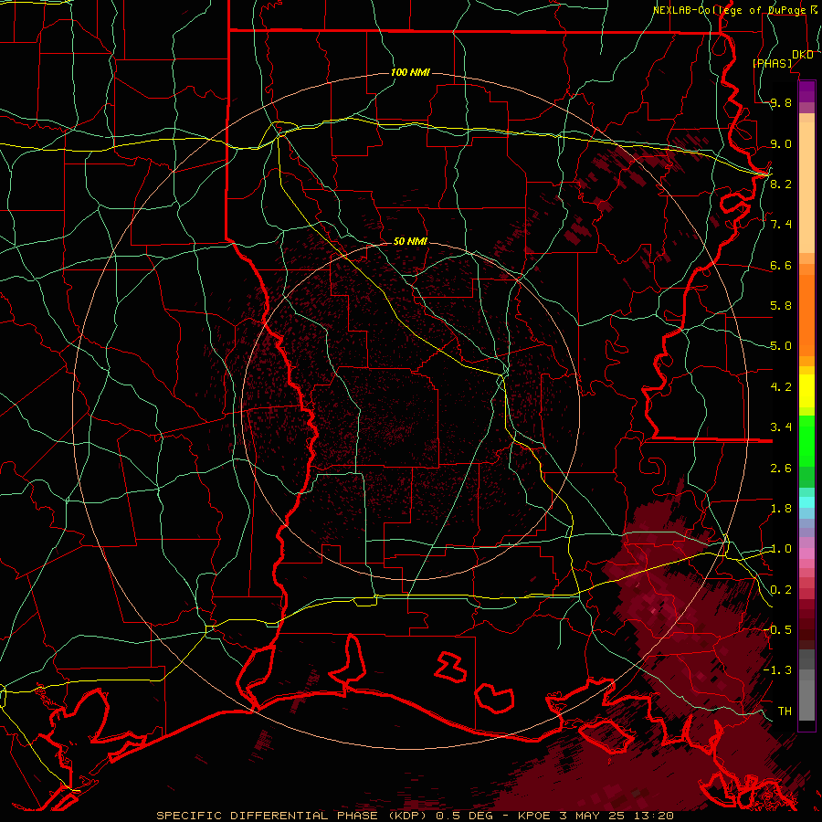Viewport: 822px width, 822px height.
Task: Click the 9.0 value on color scale
Action: pos(781,143)
